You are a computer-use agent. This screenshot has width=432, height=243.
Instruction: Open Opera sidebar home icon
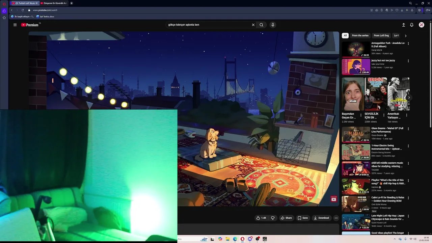[4, 11]
